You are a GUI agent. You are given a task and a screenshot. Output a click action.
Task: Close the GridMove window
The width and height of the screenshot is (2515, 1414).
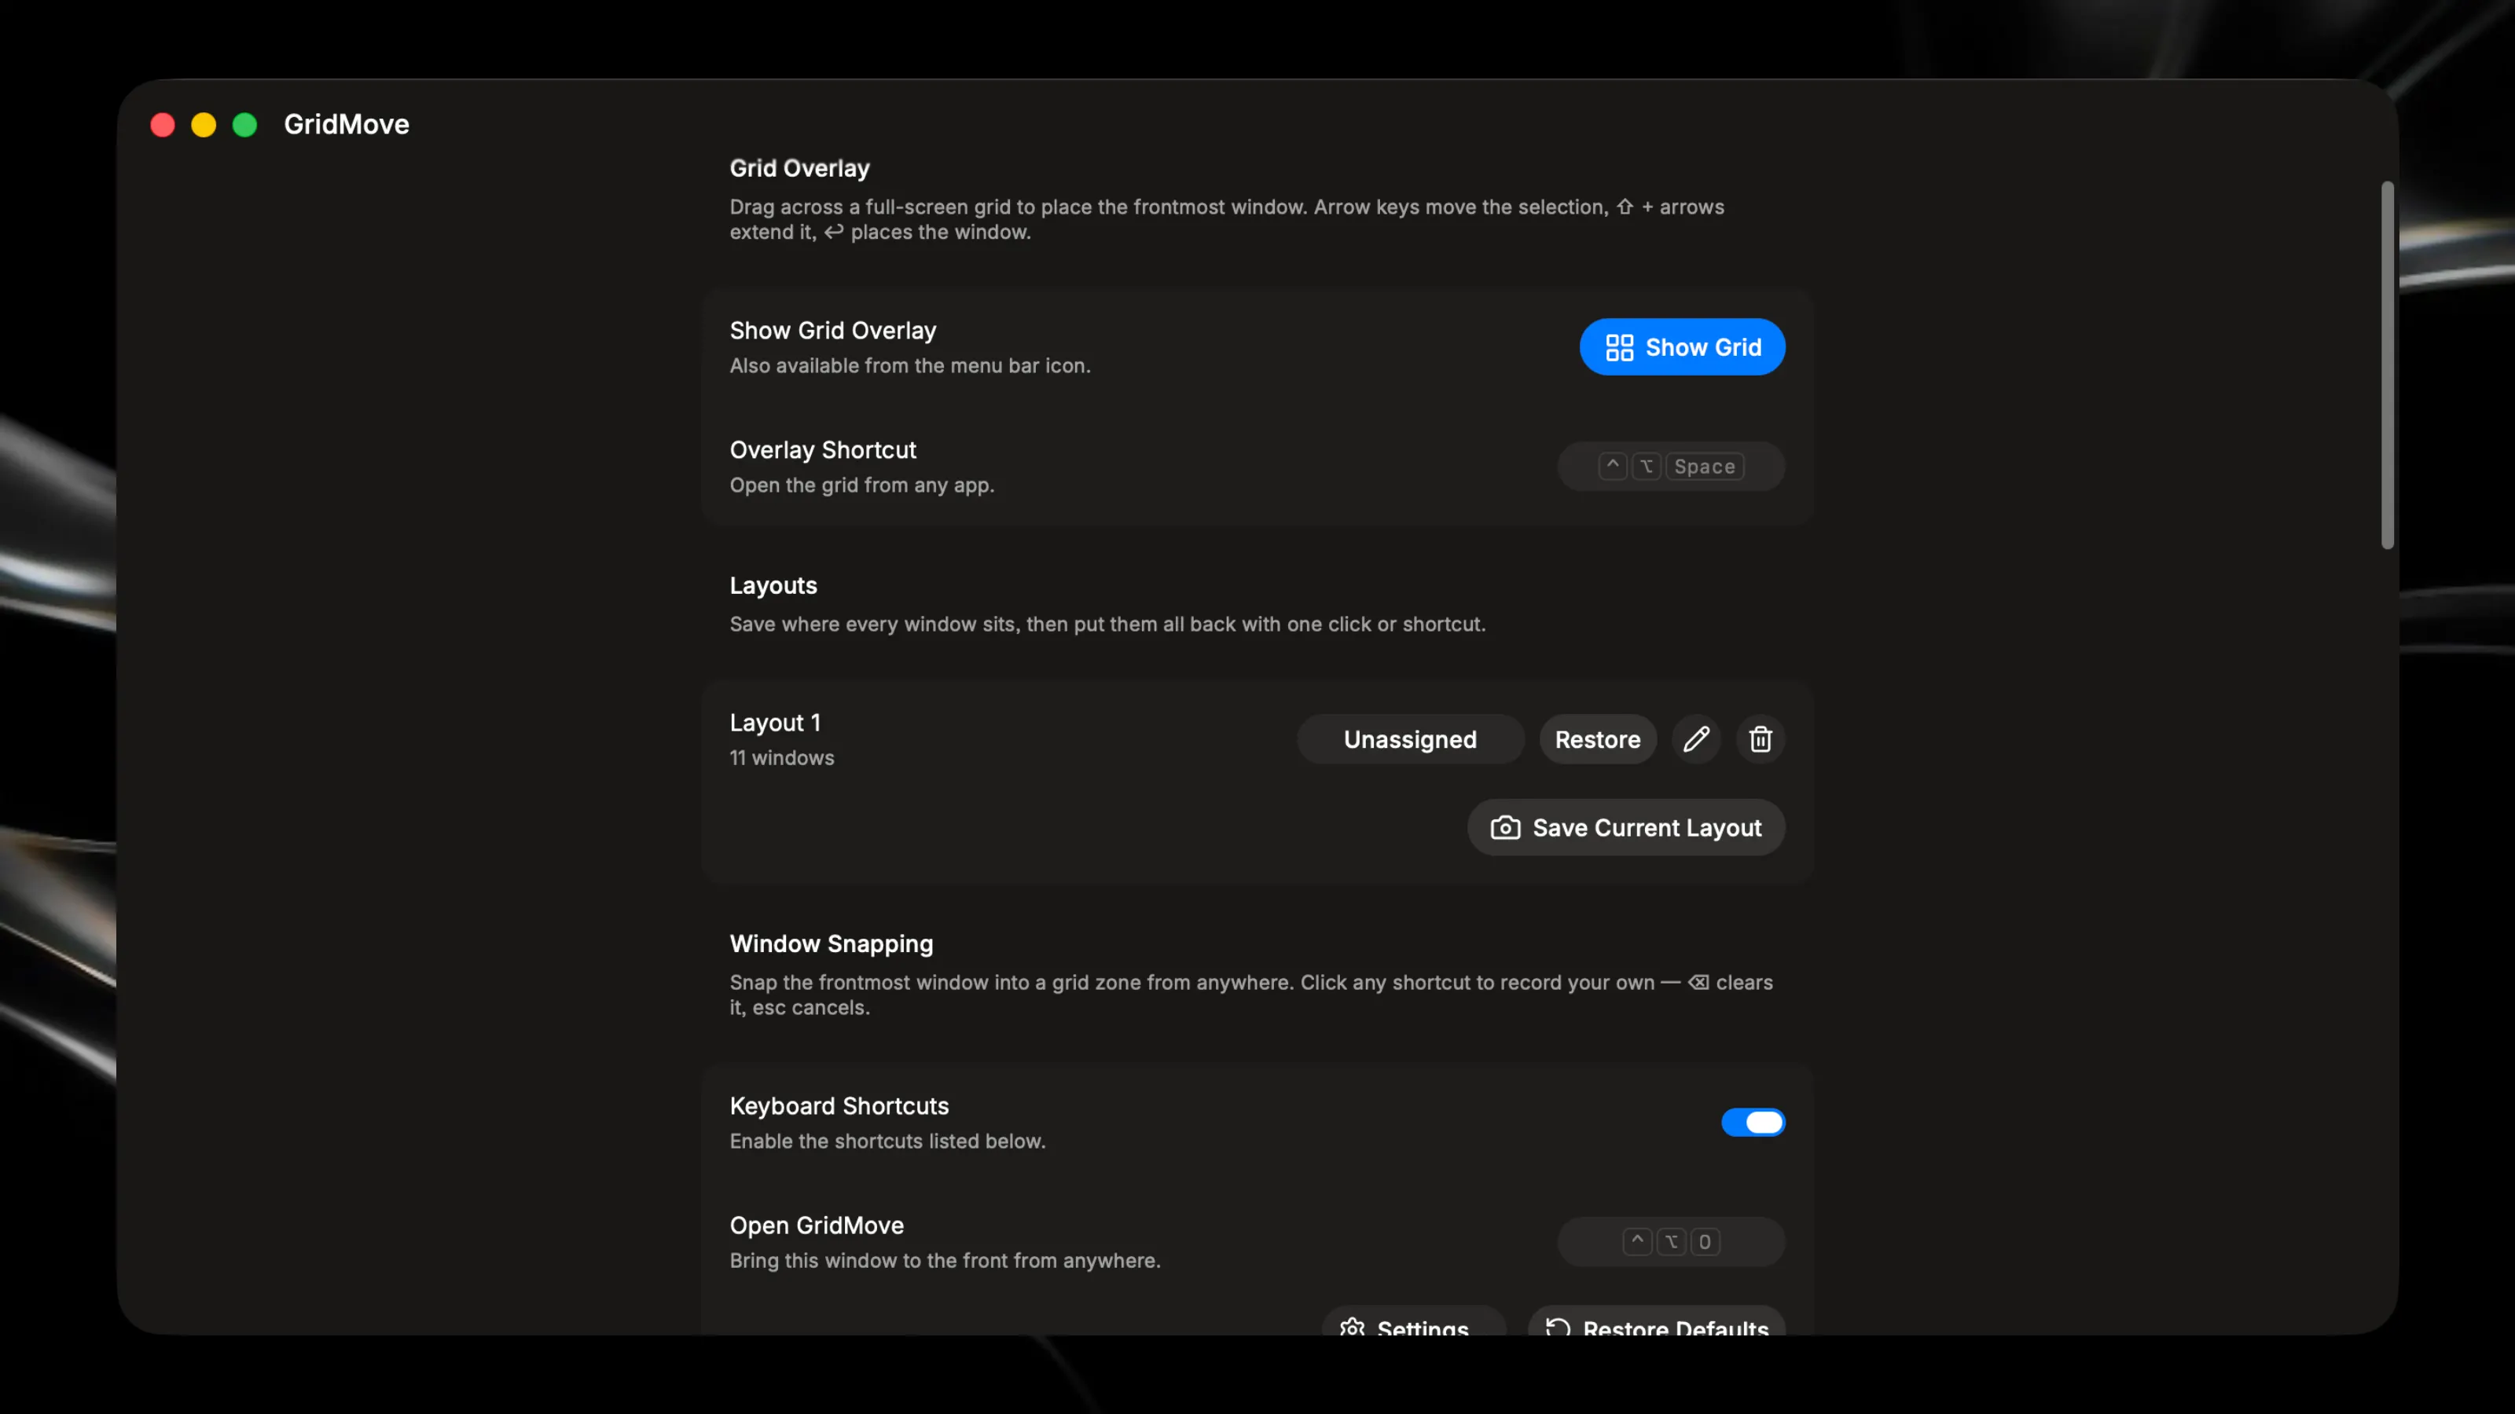click(x=162, y=125)
